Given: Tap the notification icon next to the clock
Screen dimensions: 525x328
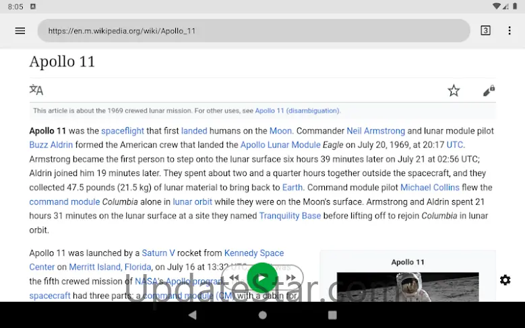Looking at the screenshot, I should (x=33, y=6).
